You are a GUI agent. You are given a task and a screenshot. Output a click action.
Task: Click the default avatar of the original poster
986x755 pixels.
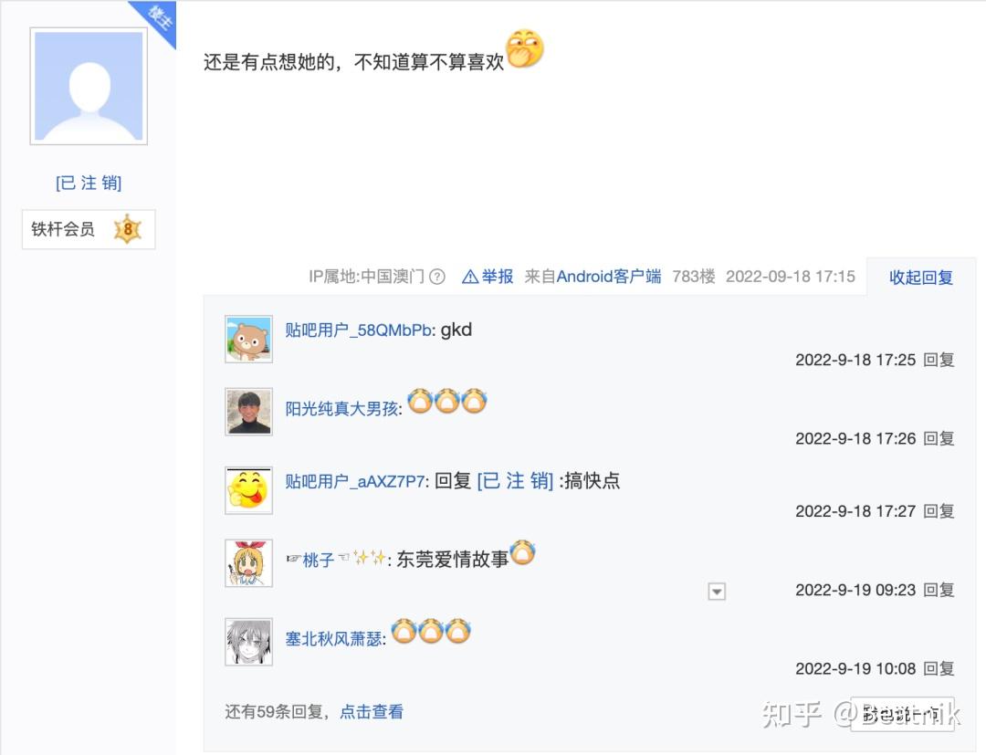[89, 86]
